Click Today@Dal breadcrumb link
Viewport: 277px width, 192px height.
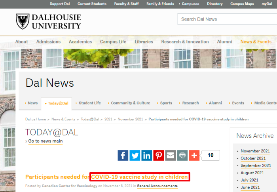coord(90,119)
